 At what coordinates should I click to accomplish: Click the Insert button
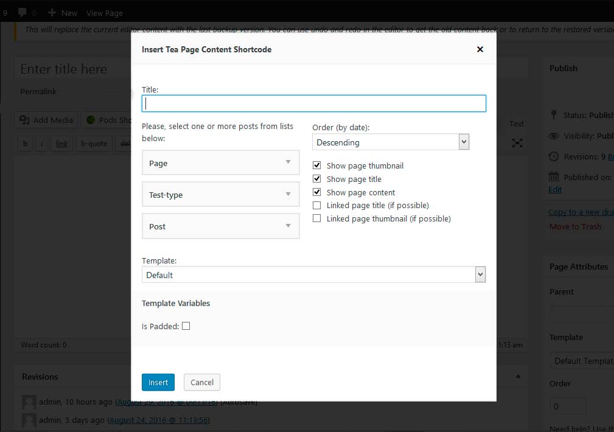tap(158, 382)
